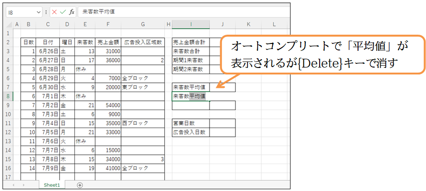Viewport: 426px width, 191px height.
Task: Click the sales value 54000
Action: [x=108, y=105]
